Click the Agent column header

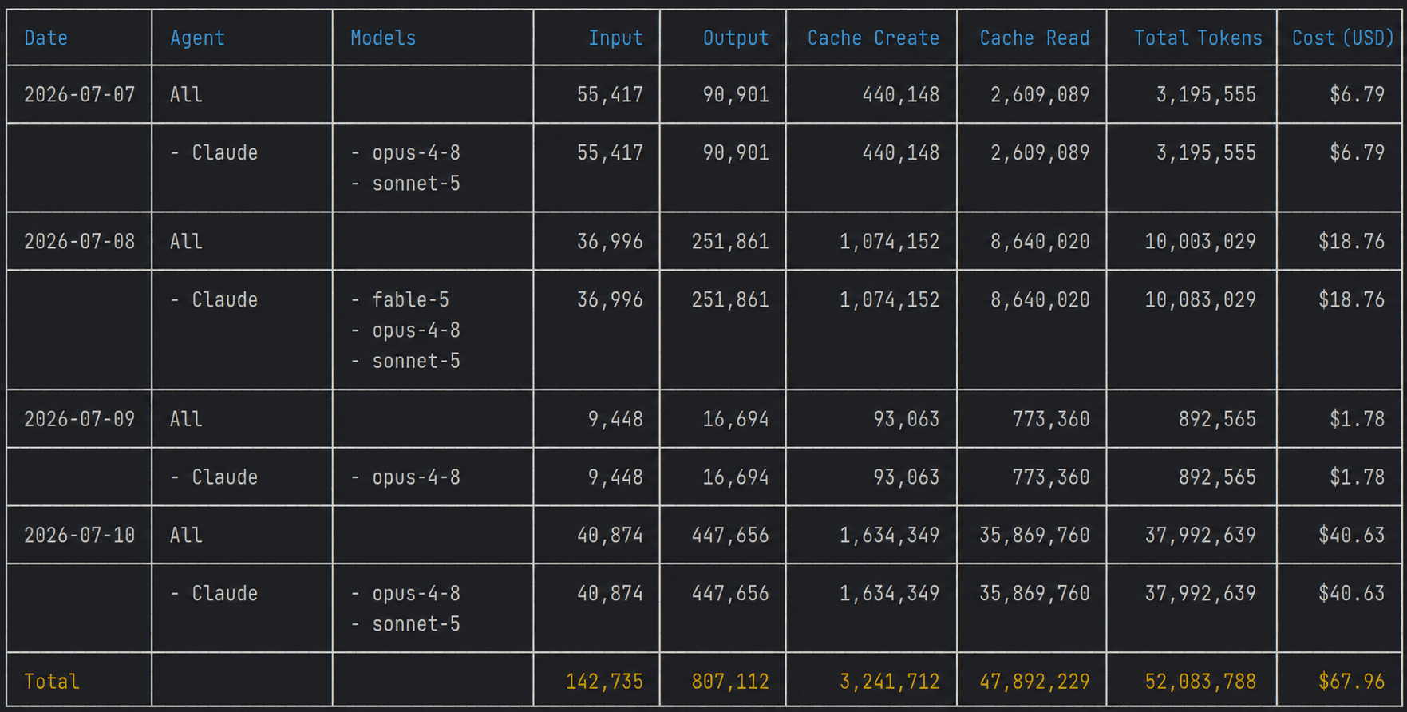click(197, 38)
